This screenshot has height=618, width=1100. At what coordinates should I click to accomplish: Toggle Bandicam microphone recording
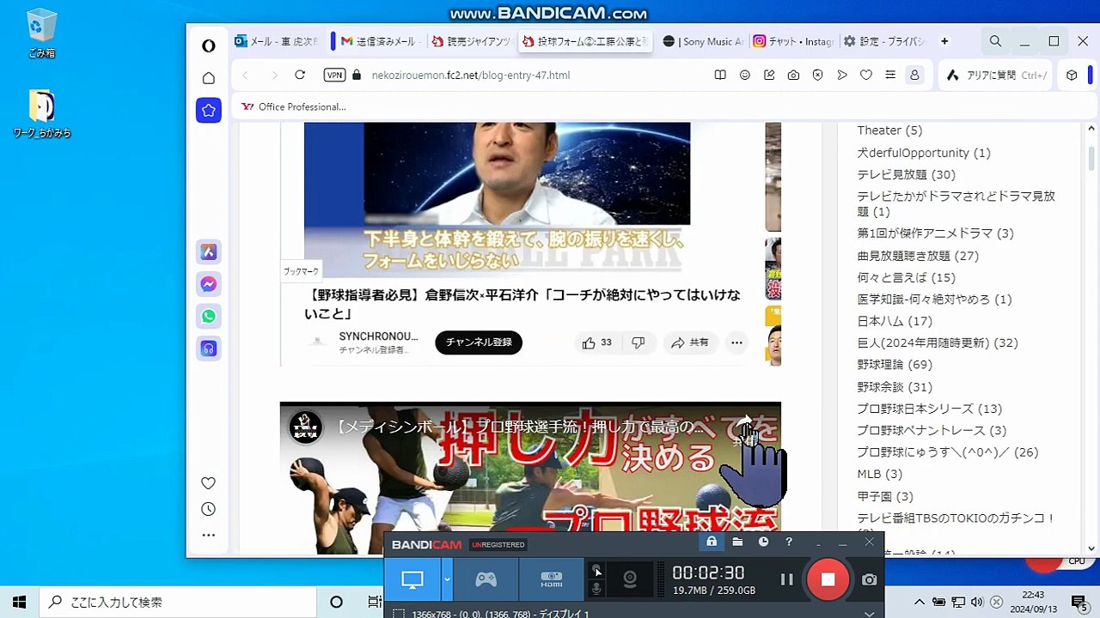coord(596,588)
